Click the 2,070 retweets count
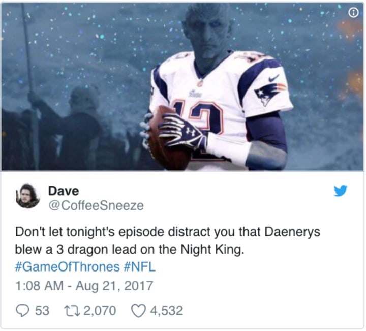Screen dimensions: 366x331 [100, 311]
